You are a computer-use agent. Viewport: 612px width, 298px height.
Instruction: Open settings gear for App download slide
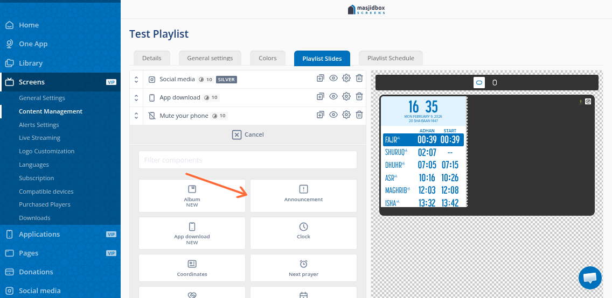346,97
